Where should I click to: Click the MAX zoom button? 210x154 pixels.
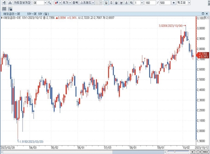coord(205,152)
